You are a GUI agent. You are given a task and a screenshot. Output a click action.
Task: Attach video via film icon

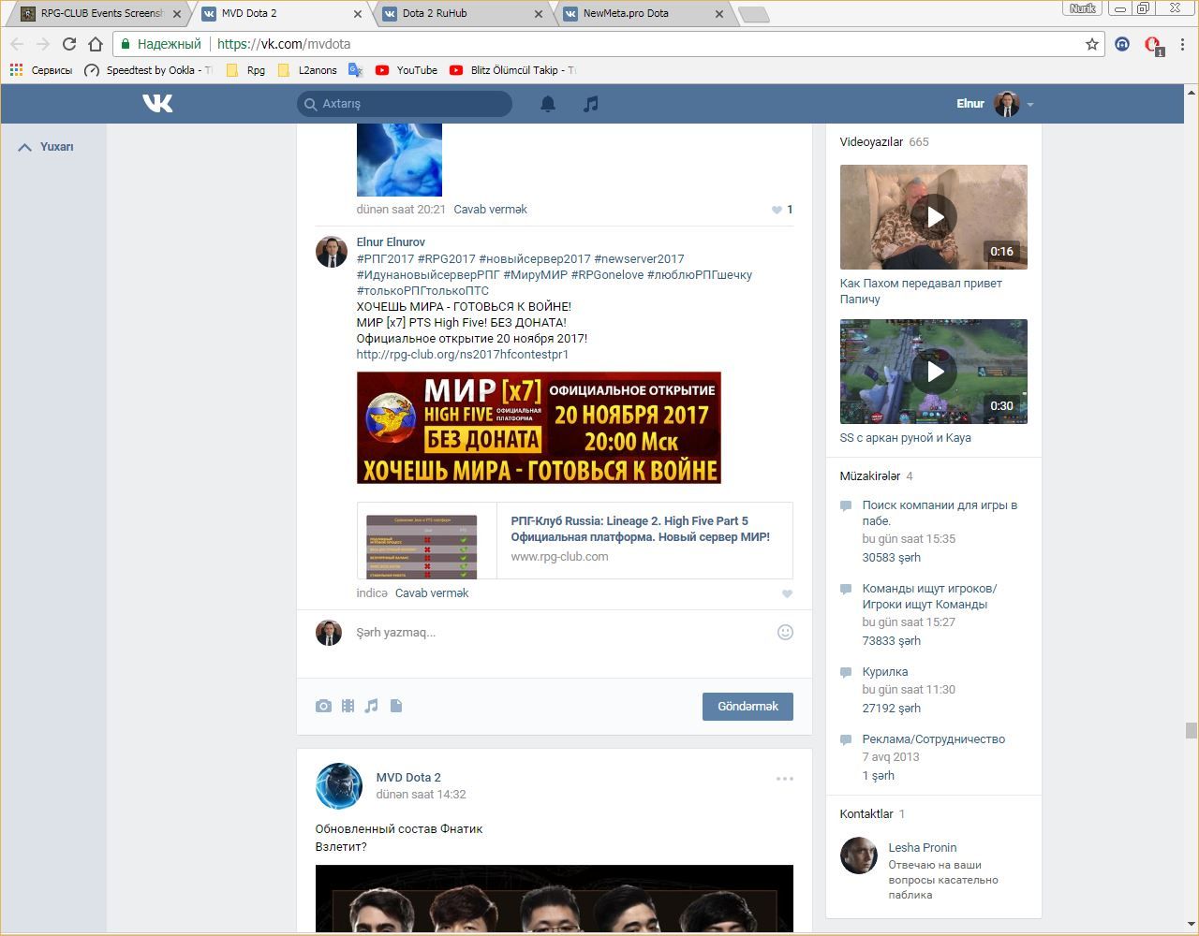click(348, 706)
